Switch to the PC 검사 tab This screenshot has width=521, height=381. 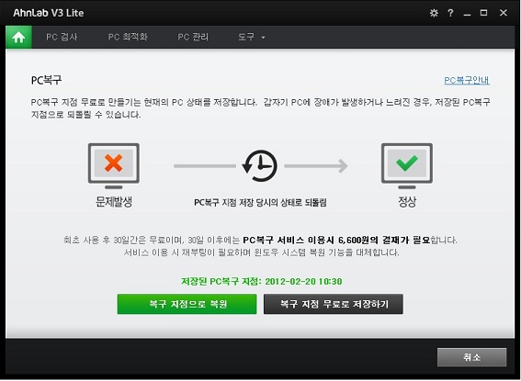62,37
